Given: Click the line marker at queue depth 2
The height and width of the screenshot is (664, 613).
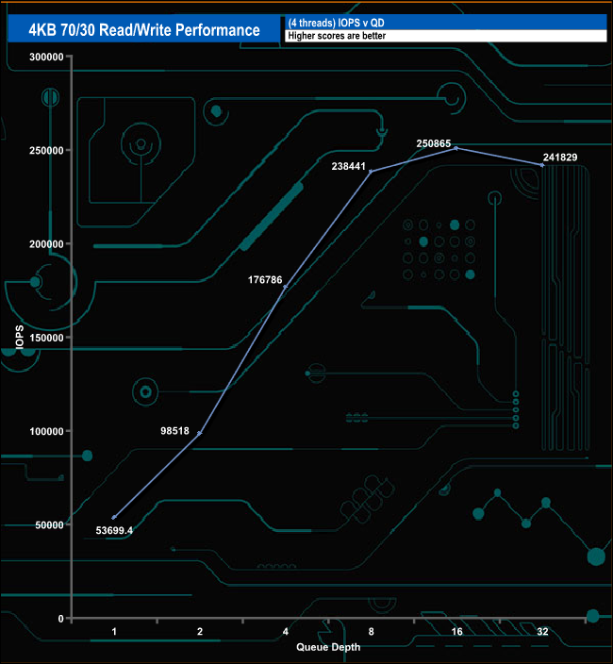Looking at the screenshot, I should tap(200, 433).
